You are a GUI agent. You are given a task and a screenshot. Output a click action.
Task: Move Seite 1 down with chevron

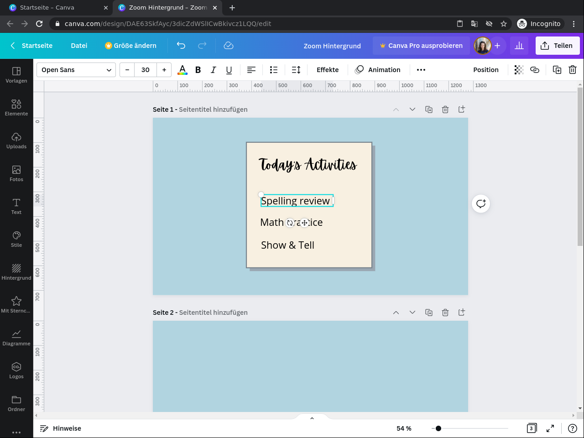(412, 109)
